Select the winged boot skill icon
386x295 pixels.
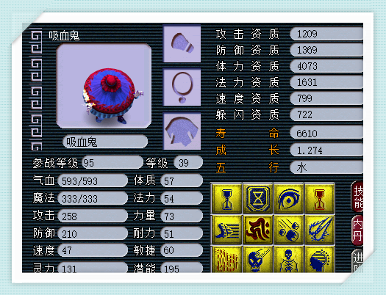(226, 230)
